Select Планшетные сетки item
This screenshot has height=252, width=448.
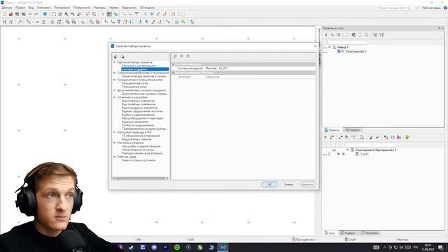(134, 87)
